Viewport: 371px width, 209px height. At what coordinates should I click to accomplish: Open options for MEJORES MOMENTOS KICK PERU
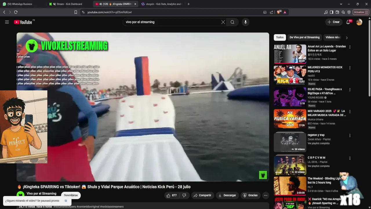pos(350,68)
